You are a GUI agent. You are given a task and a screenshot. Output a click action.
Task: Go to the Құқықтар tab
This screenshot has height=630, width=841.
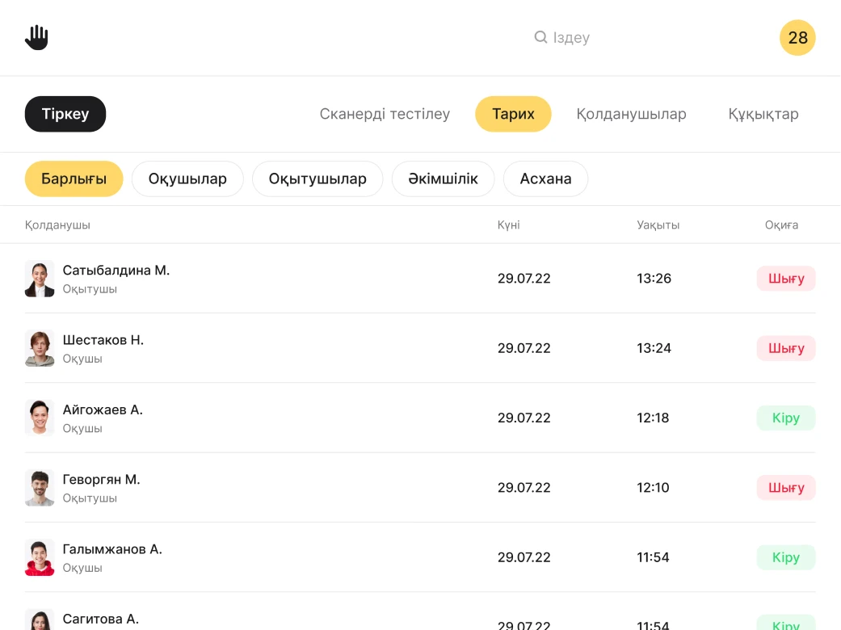click(x=763, y=114)
